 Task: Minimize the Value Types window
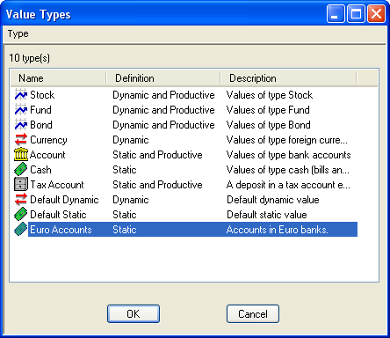(336, 13)
